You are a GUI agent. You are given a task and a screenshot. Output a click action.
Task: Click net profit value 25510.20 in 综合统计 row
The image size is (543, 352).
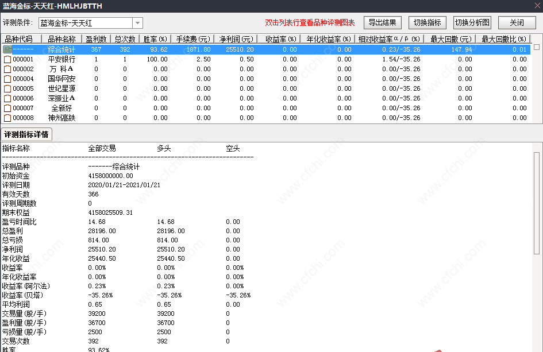(240, 49)
